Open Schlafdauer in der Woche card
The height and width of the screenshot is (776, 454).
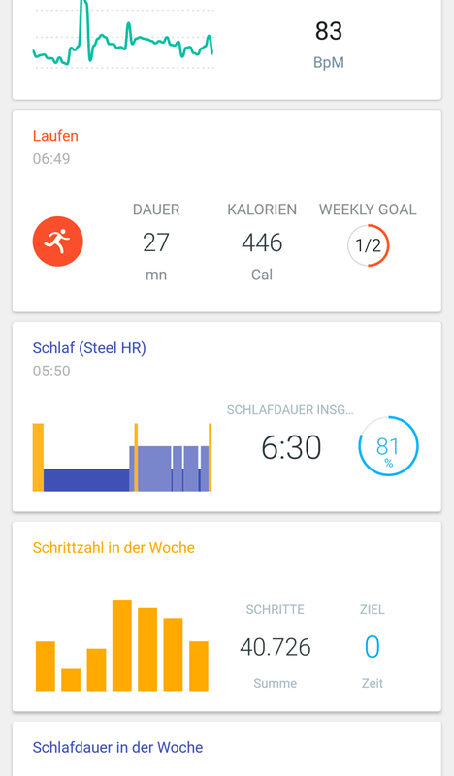click(x=227, y=748)
